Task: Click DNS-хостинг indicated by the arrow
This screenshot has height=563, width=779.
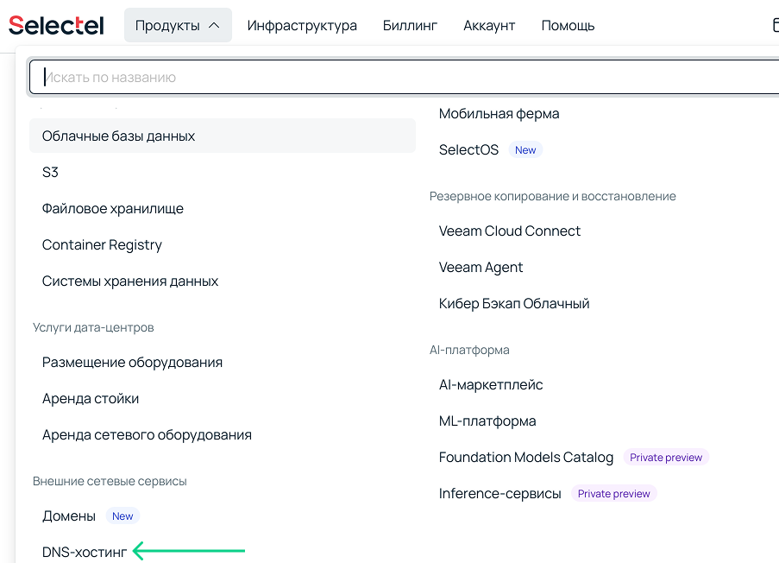Action: click(x=84, y=552)
